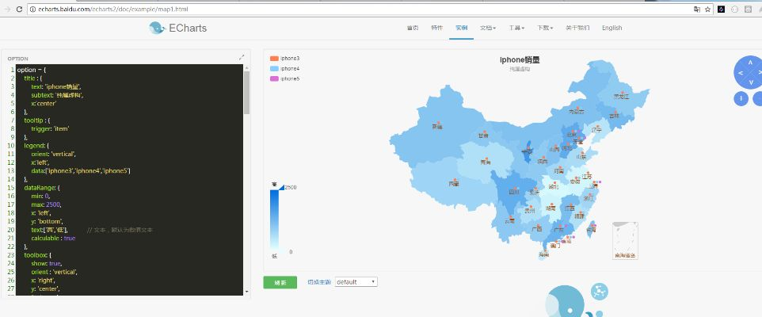The image size is (762, 317).
Task: Pan the map down with roam arrow
Action: 749,84
